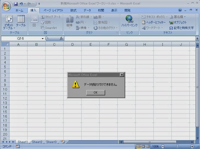This screenshot has height=149, width=200.
Task: Insert a Hyperlink (ハイパーリンク)
Action: tap(129, 21)
